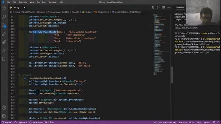
Task: Click the Ln 117, Col 32 status entry
Action: (164, 122)
